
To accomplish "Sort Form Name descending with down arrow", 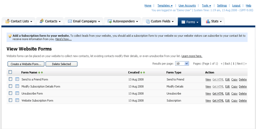I will tap(42, 73).
